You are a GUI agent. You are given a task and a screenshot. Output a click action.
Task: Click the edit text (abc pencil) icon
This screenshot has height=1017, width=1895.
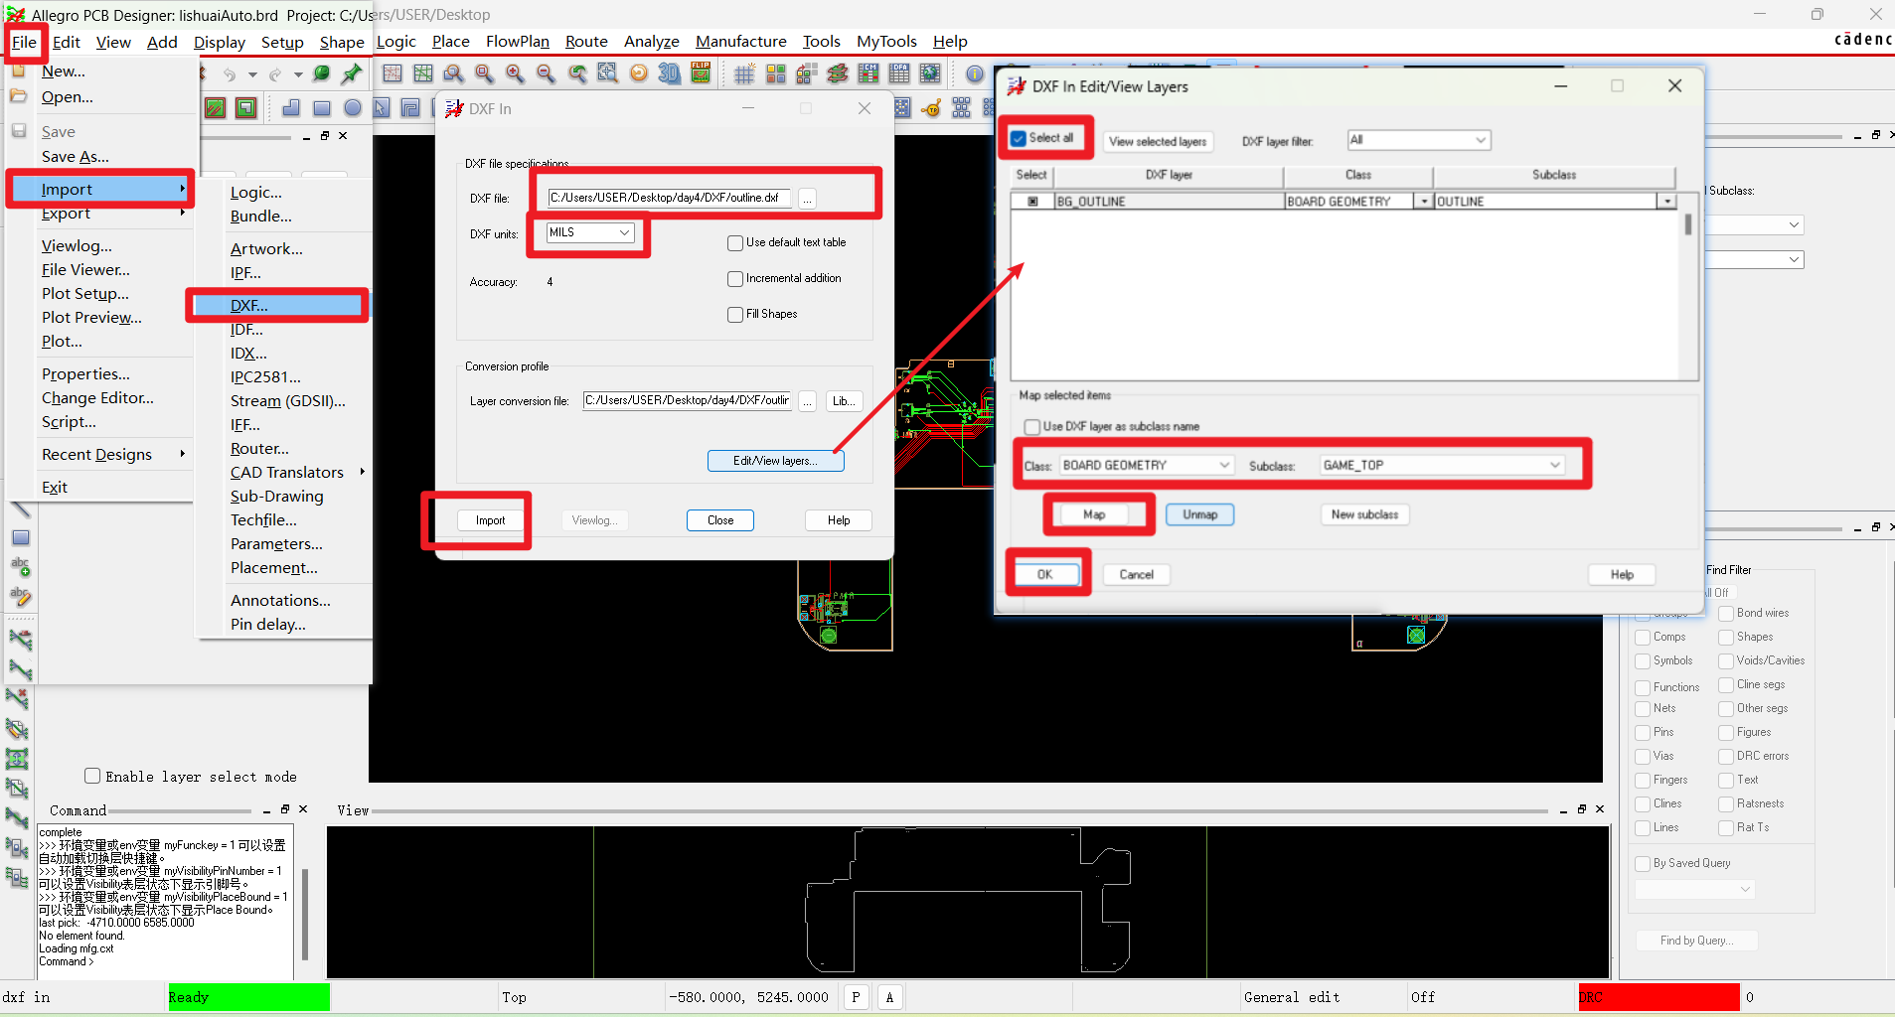coord(20,596)
